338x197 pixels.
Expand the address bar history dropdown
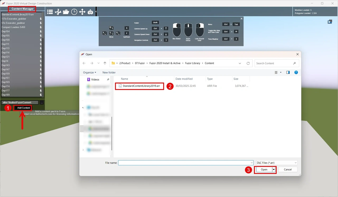pos(240,63)
